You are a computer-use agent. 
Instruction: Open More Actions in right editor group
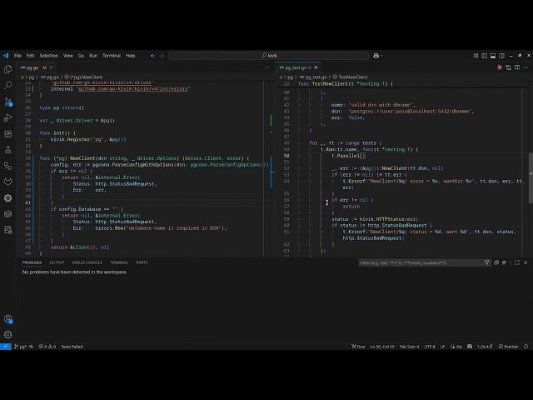click(x=526, y=67)
